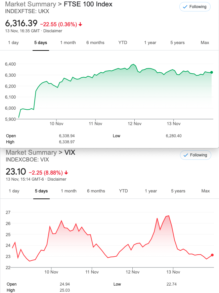The width and height of the screenshot is (219, 293).
Task: Click VIX Open value 24.94
Action: point(65,284)
